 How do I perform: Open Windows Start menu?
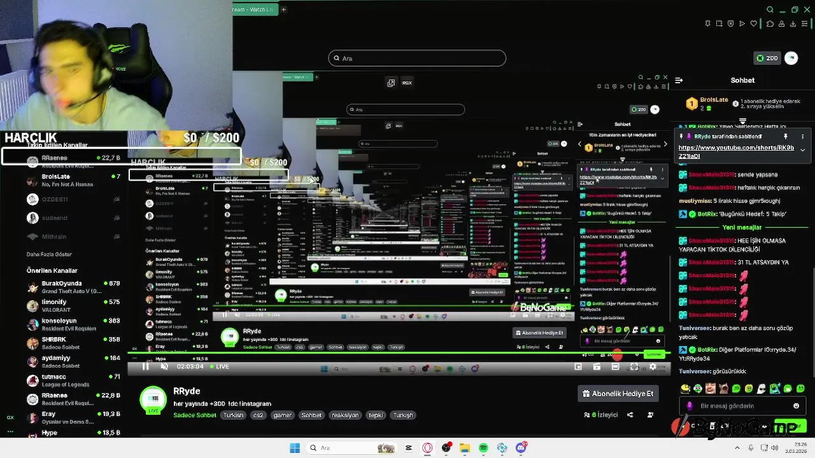[294, 448]
